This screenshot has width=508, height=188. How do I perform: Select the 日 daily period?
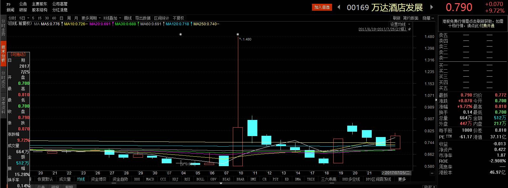pos(61,18)
